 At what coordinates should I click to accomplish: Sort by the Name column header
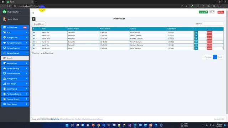pos(54,29)
